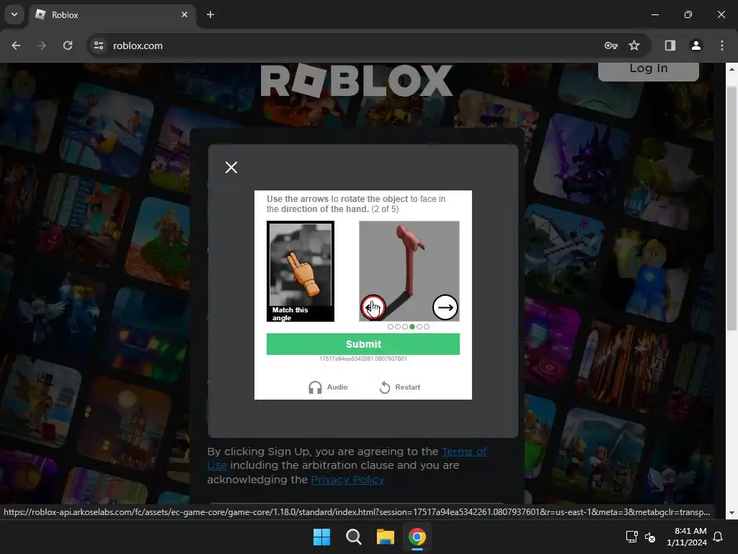This screenshot has width=738, height=554.
Task: Close the verification dialog with the X
Action: pyautogui.click(x=231, y=167)
